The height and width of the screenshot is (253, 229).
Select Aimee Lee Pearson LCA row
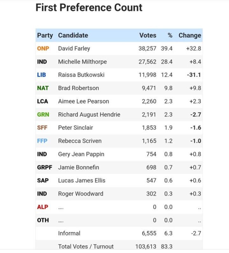[x=119, y=101]
